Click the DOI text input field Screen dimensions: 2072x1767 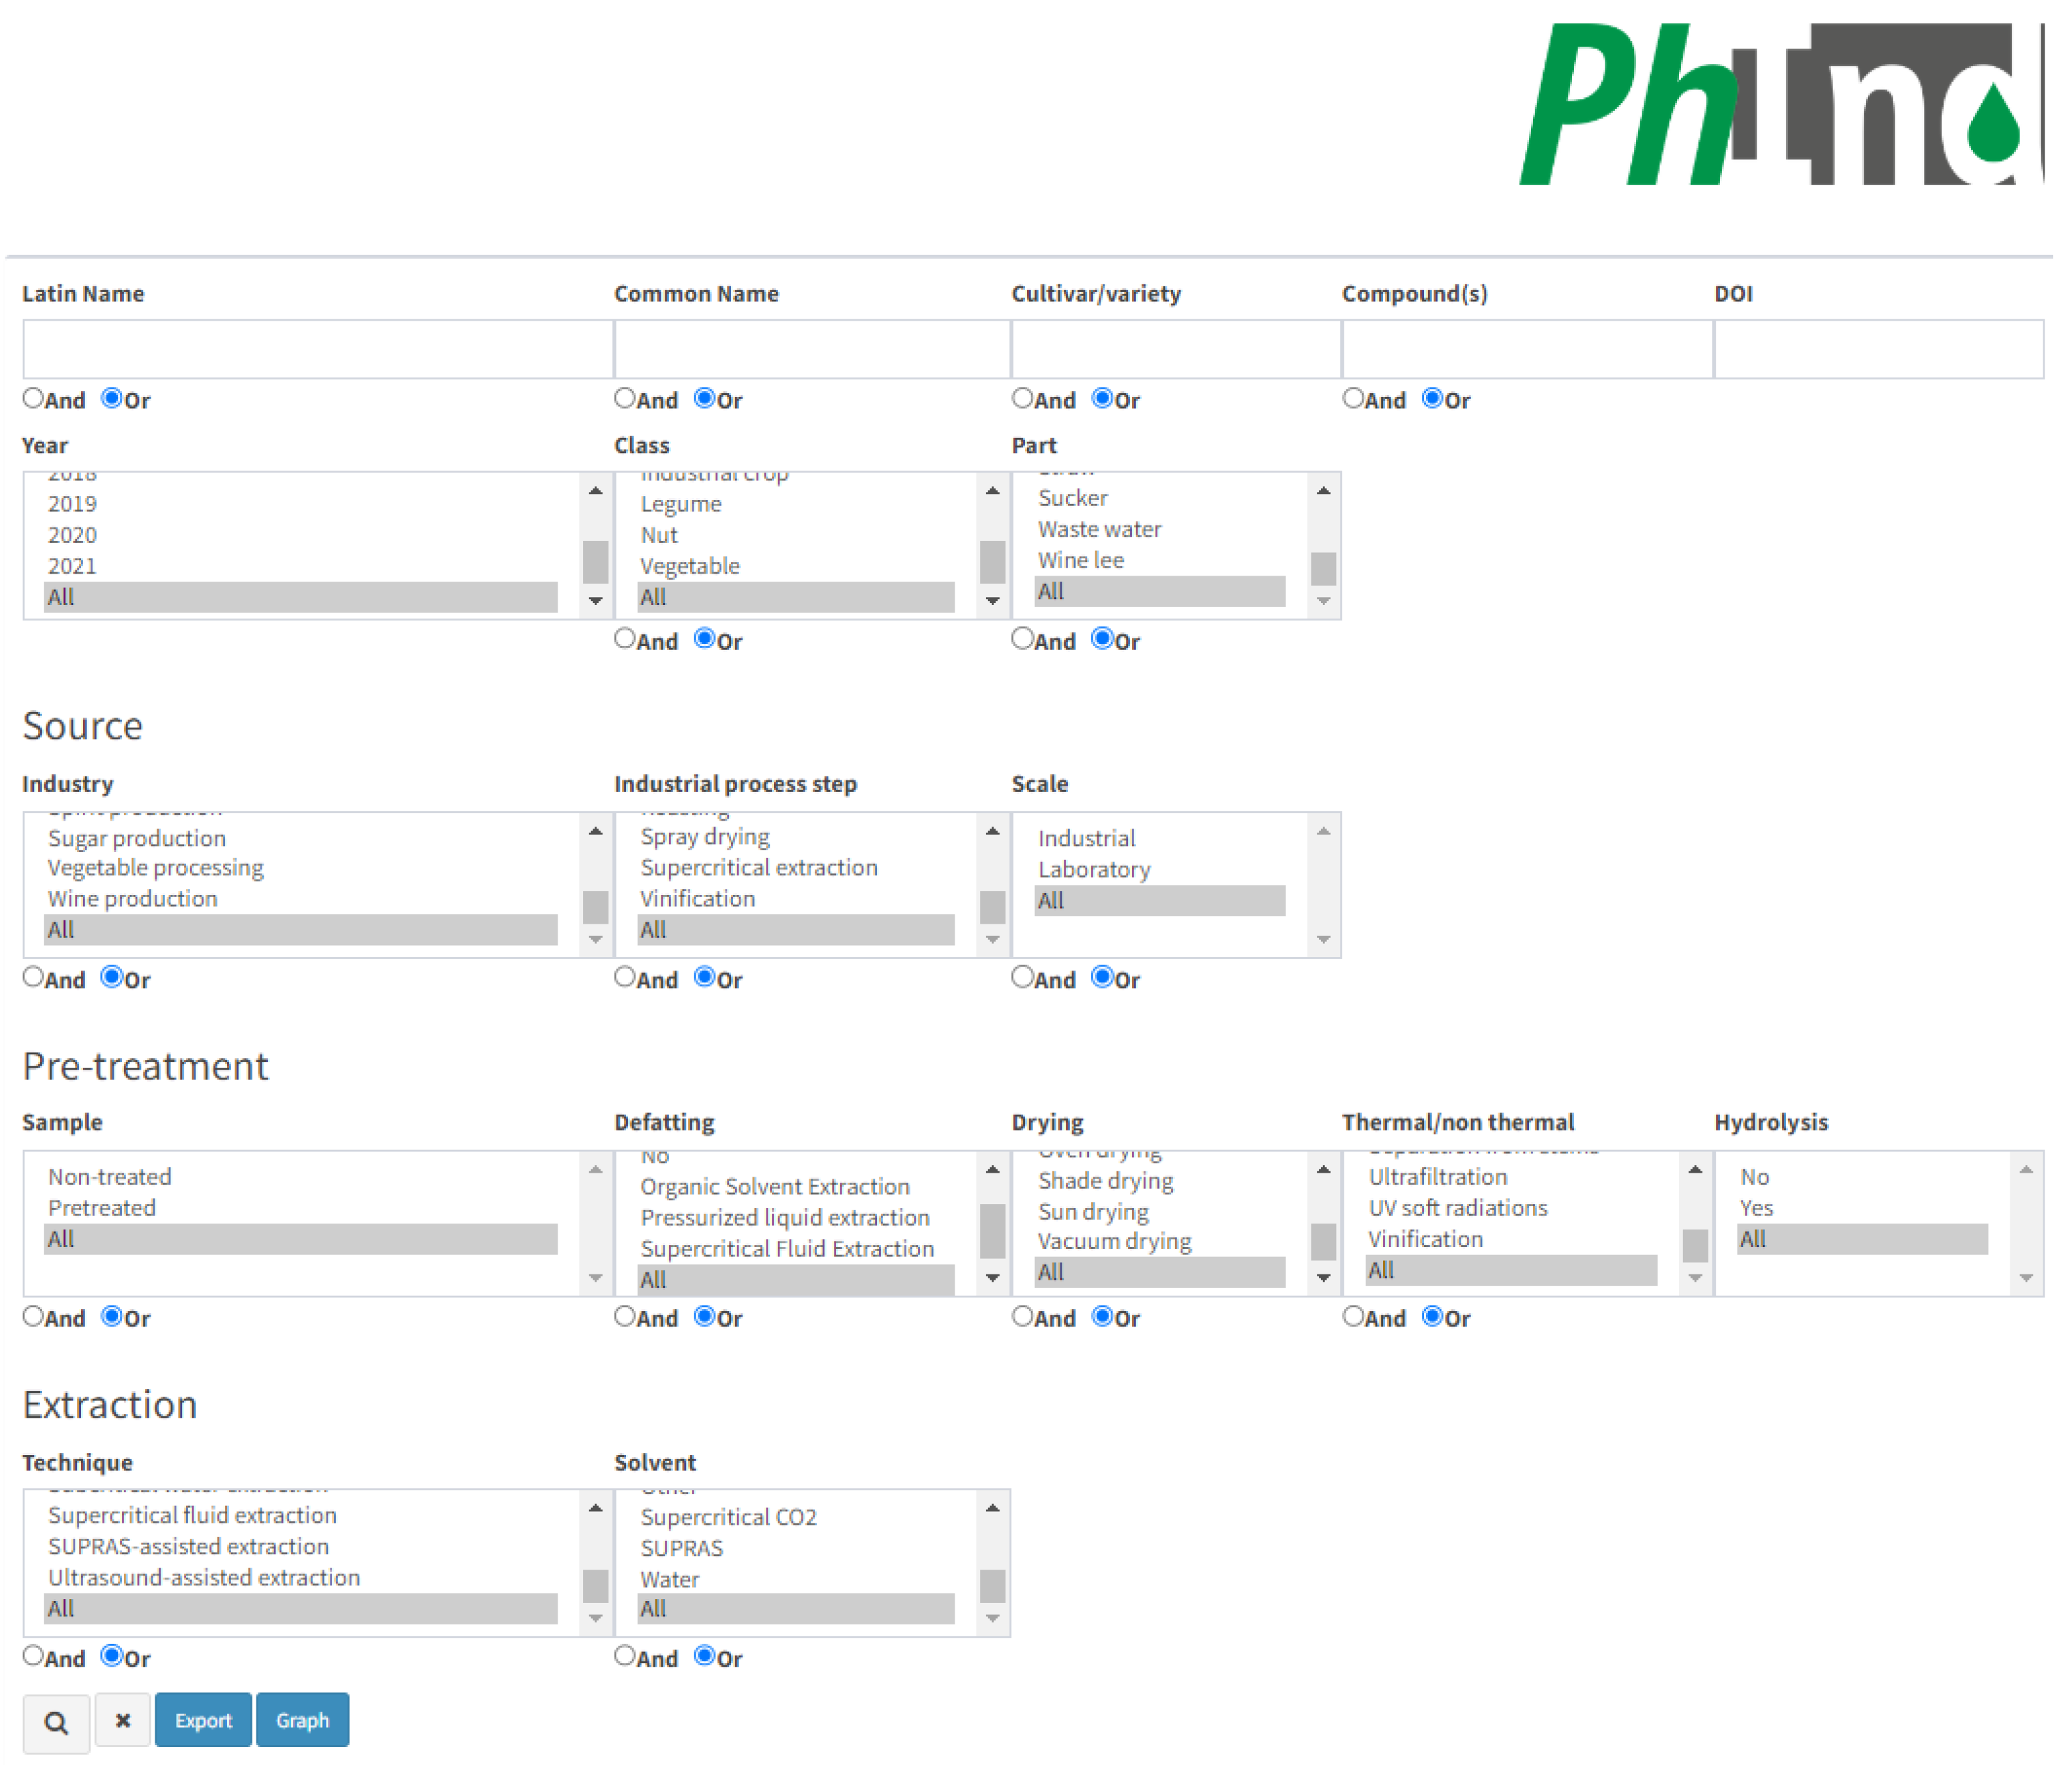1878,349
